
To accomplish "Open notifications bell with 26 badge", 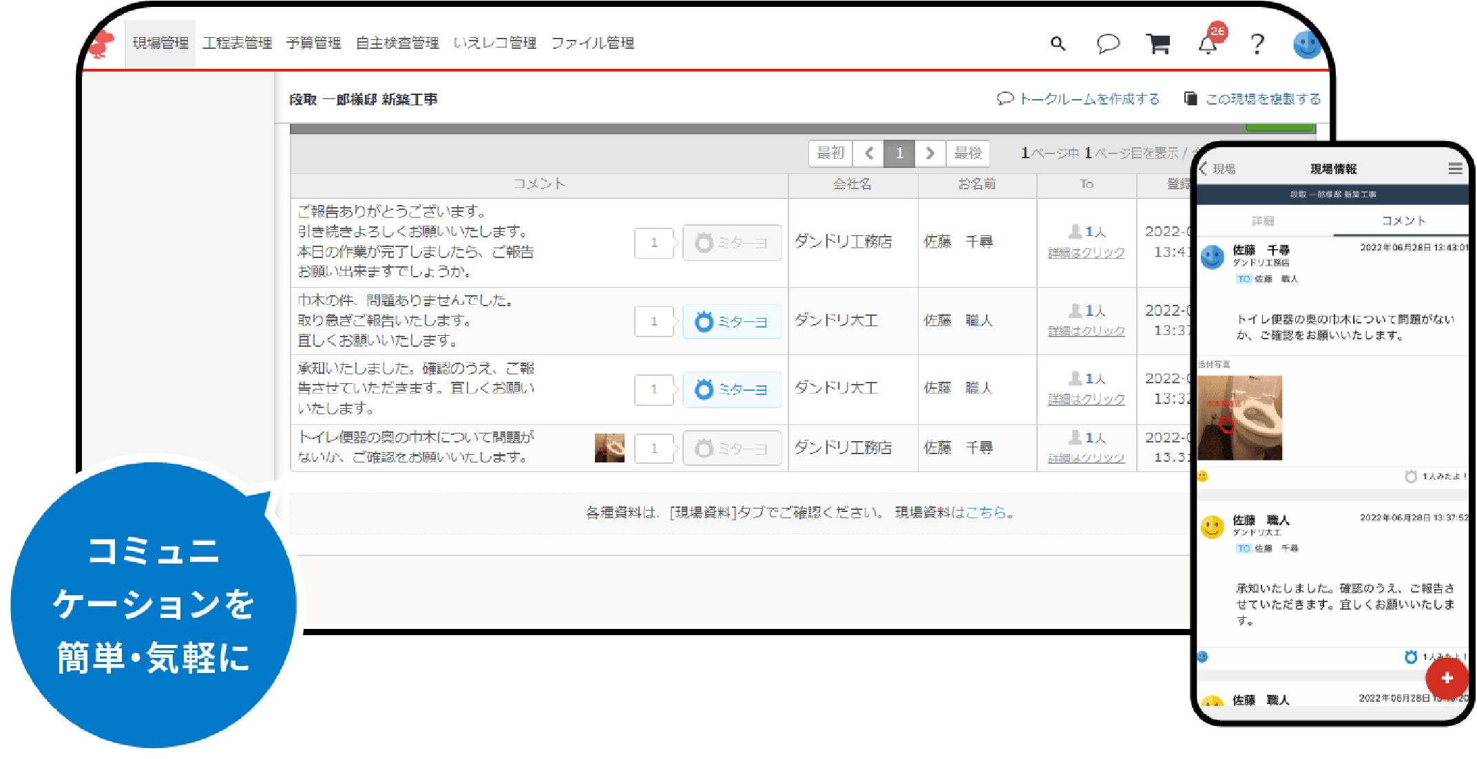I will [x=1208, y=44].
